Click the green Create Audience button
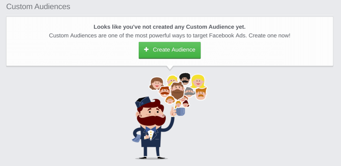This screenshot has width=341, height=166. tap(170, 50)
